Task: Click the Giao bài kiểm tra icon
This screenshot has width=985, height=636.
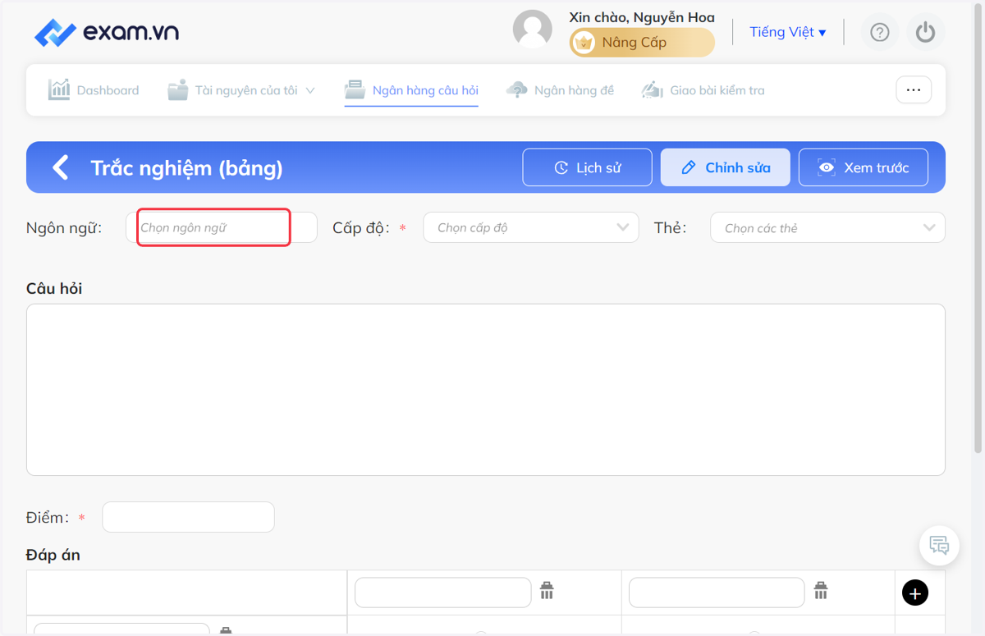Action: pyautogui.click(x=653, y=90)
